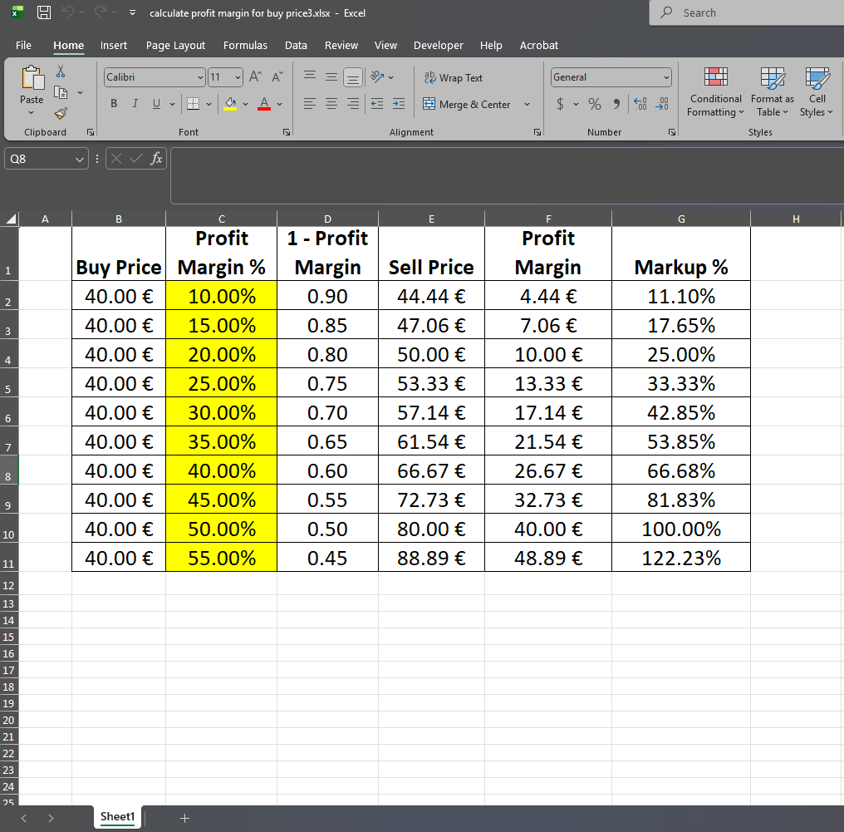Apply Percent Style number format
This screenshot has width=844, height=832.
[595, 104]
